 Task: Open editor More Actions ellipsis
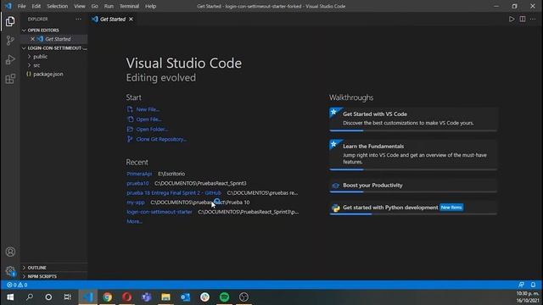tap(533, 19)
